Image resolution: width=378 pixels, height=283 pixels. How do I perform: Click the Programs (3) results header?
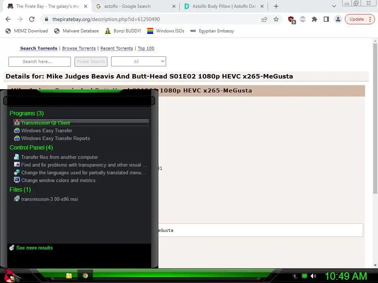(27, 113)
